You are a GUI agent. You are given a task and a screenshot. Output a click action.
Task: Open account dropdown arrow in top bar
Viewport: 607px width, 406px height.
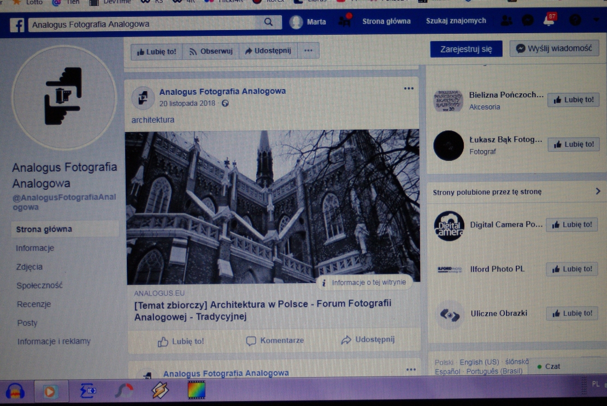pos(596,20)
